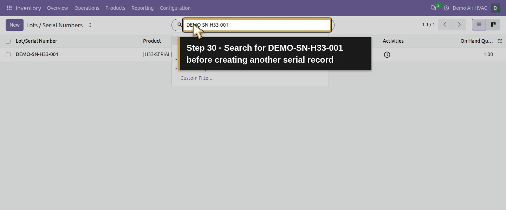Viewport: 506px width, 210px height.
Task: Open the messages conversation icon
Action: (x=433, y=8)
